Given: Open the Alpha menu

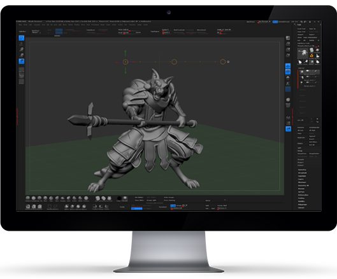Looking at the screenshot, I should tap(20, 25).
